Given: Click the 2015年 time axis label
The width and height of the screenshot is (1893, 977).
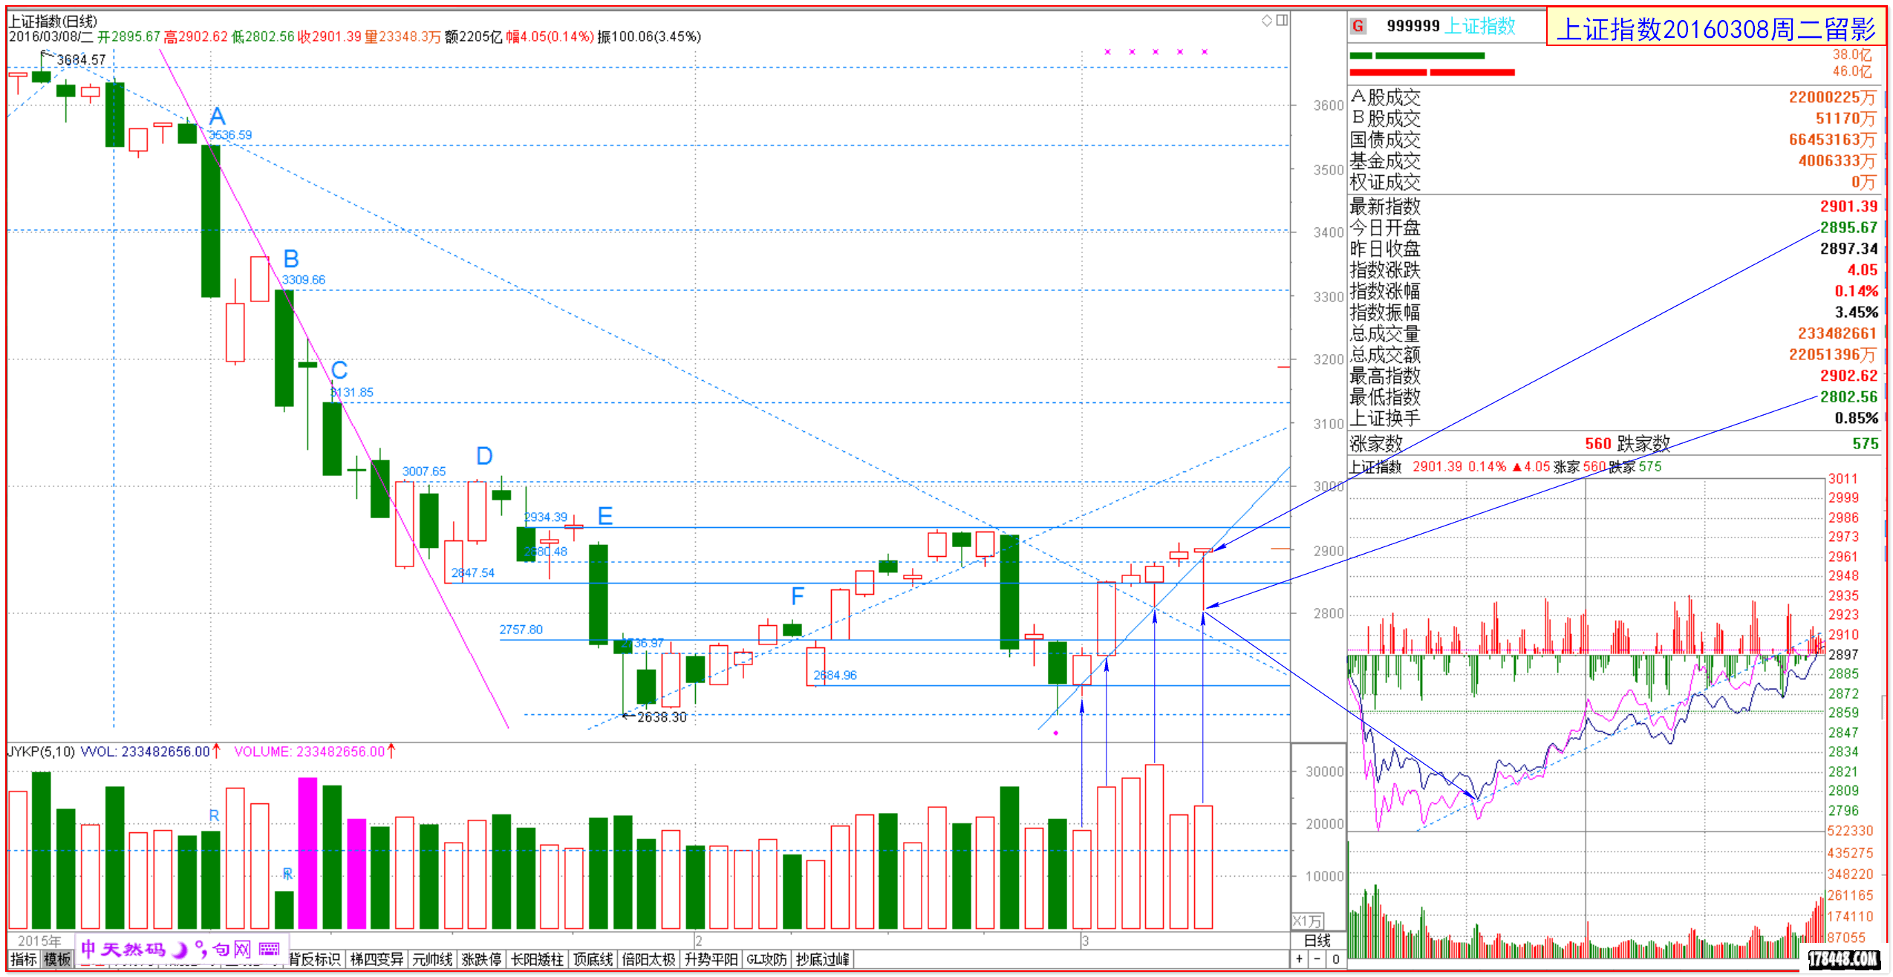Looking at the screenshot, I should 39,941.
